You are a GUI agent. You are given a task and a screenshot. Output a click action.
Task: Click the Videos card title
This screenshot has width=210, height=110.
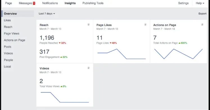click(x=44, y=68)
